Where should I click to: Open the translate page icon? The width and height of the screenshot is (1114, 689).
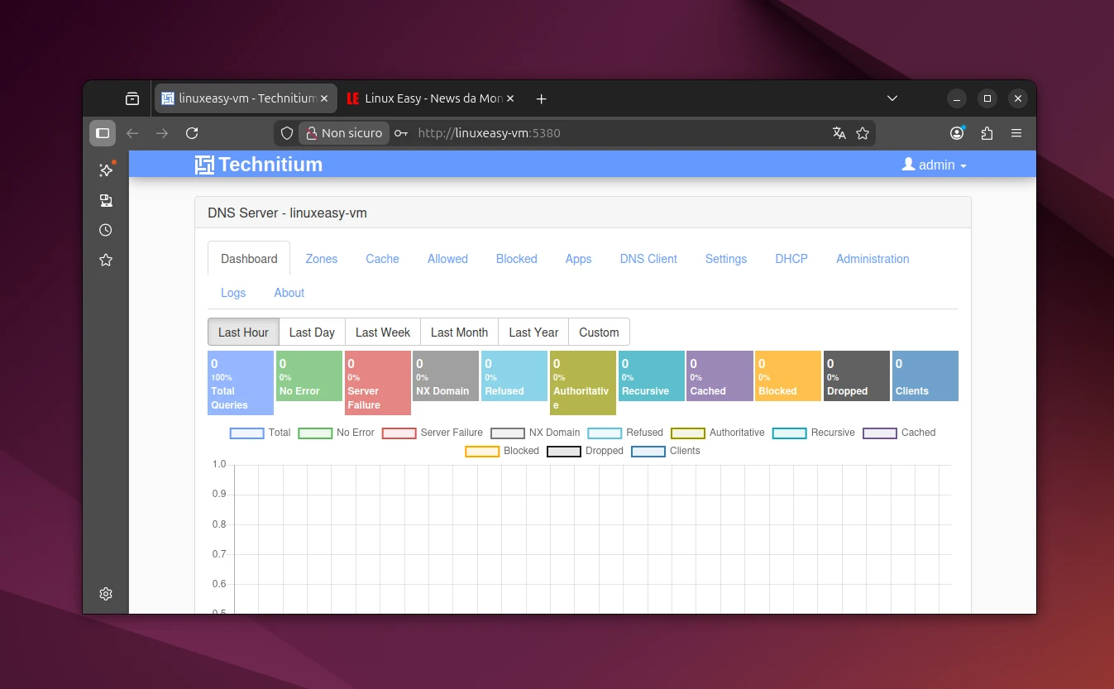click(x=839, y=132)
